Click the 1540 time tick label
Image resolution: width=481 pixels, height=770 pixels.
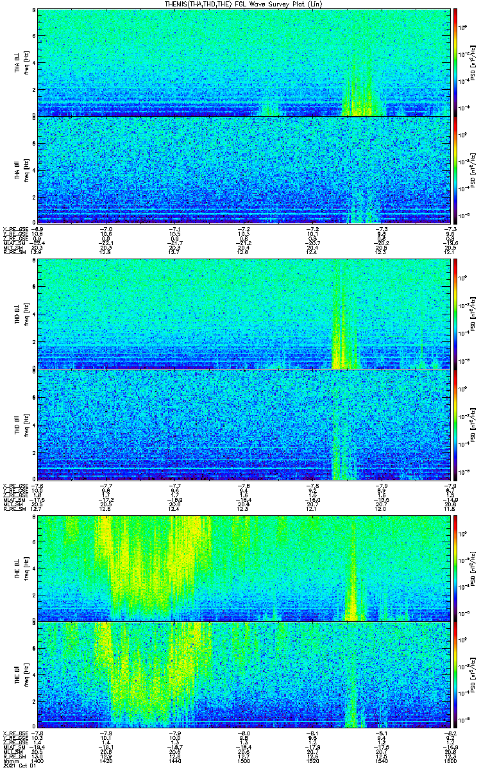coord(381,760)
